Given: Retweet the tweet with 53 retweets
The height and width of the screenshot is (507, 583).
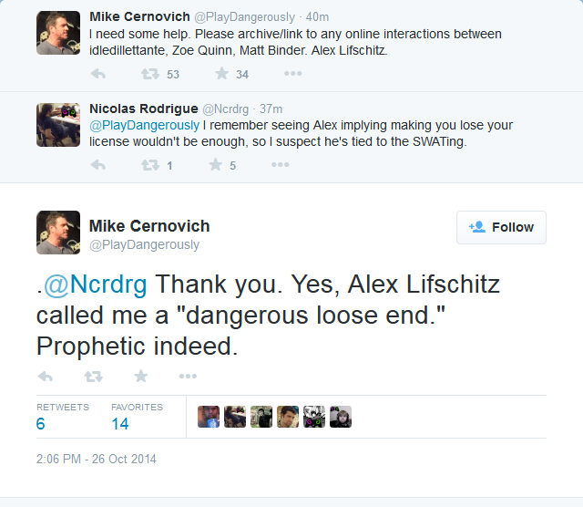Looking at the screenshot, I should (149, 74).
